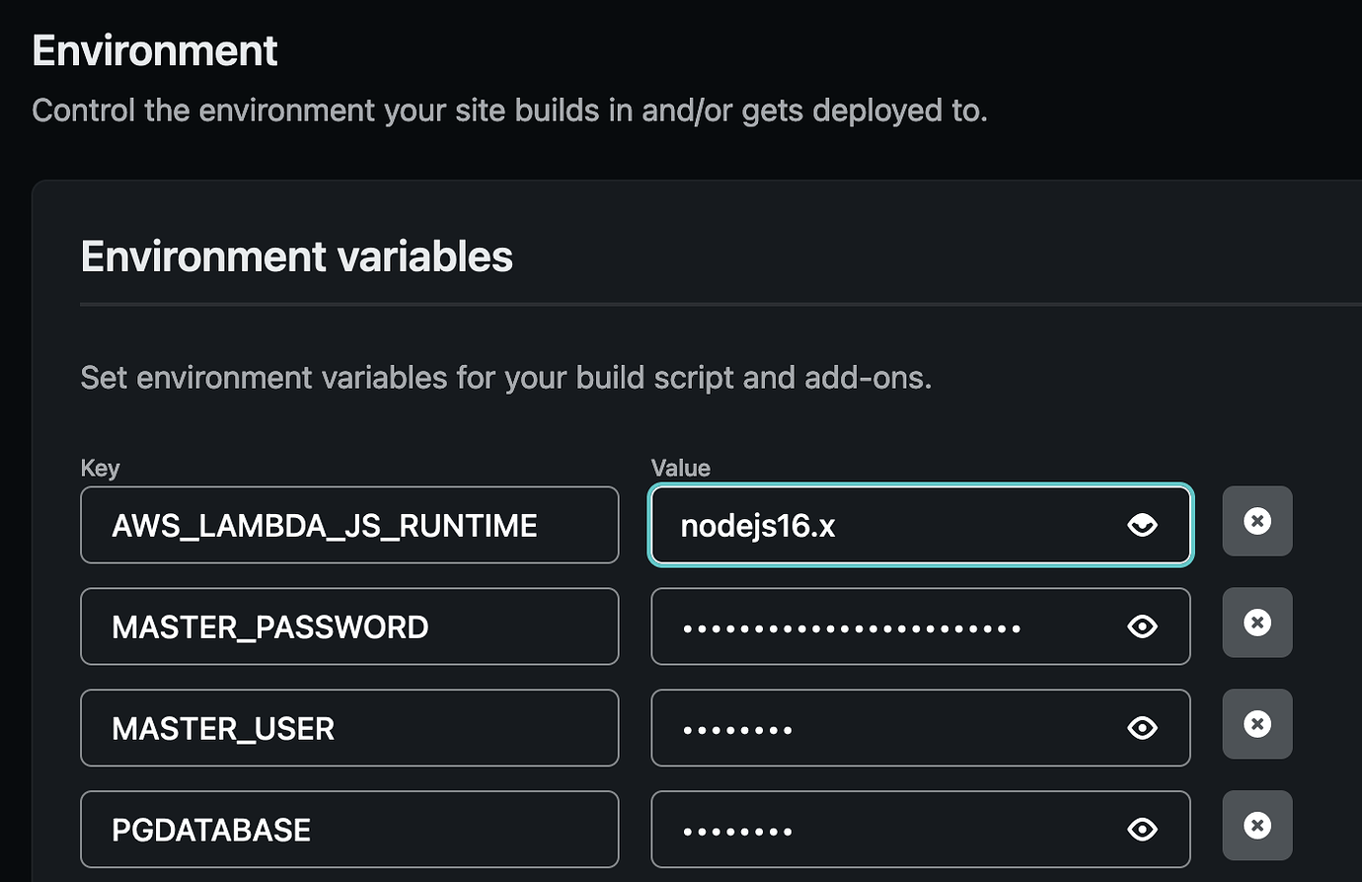Click the eye icon on the MASTER_USER row
This screenshot has width=1362, height=882.
pos(1142,728)
